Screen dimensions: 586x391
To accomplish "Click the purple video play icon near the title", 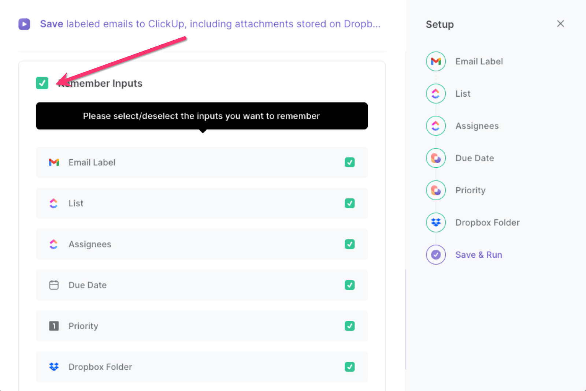I will (x=24, y=24).
